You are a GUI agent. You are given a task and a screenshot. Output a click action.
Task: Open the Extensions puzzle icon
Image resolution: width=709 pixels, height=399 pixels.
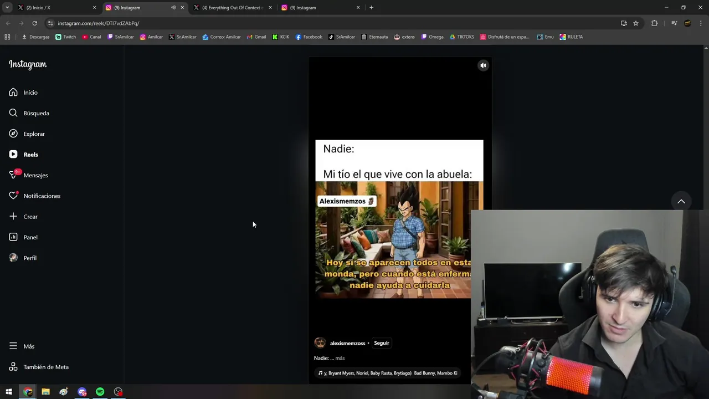point(654,23)
